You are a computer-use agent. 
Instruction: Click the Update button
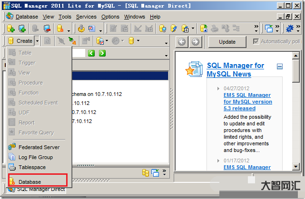coord(227,42)
